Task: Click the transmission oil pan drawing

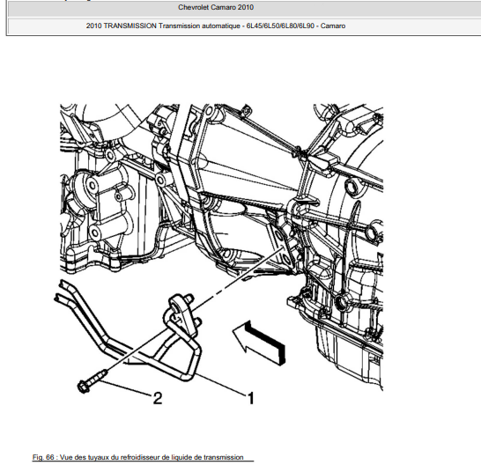Action: [350, 353]
